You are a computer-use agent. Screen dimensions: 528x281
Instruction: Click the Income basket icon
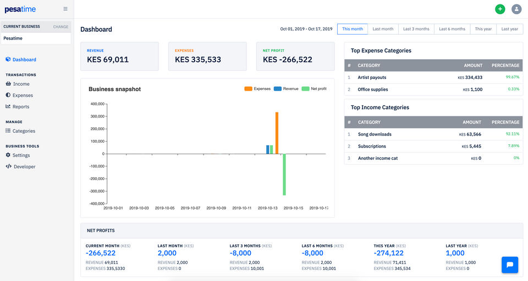click(x=8, y=83)
